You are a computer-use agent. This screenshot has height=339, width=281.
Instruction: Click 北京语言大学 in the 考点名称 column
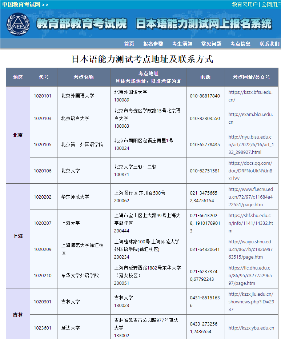75,118
